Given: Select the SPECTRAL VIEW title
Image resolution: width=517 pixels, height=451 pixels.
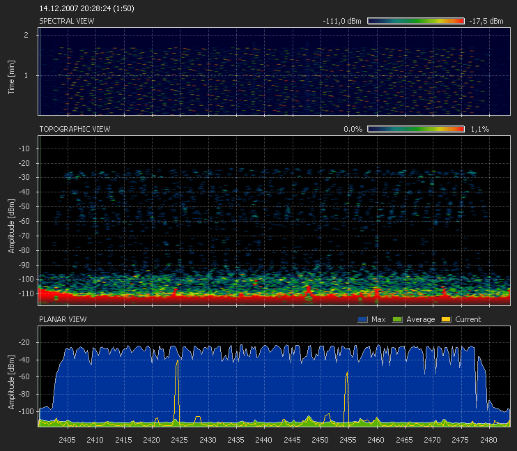Looking at the screenshot, I should coord(67,21).
